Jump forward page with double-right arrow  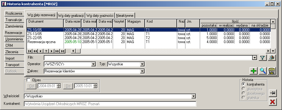pyautogui.click(x=57, y=51)
